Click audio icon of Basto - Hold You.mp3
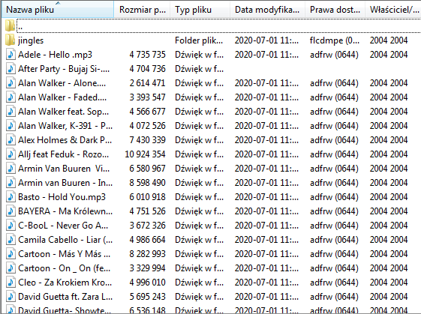Screen dimensions: 421x314 [11, 197]
